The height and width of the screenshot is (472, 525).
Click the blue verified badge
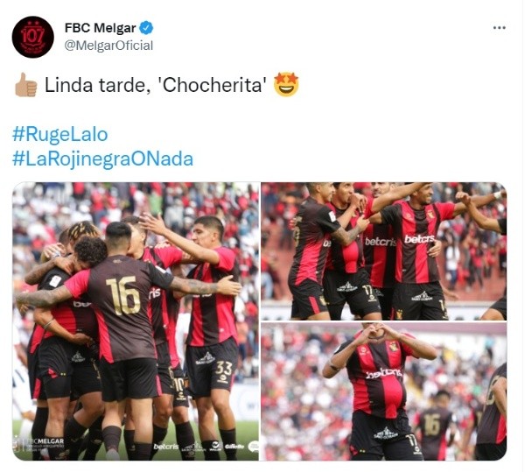tap(146, 28)
